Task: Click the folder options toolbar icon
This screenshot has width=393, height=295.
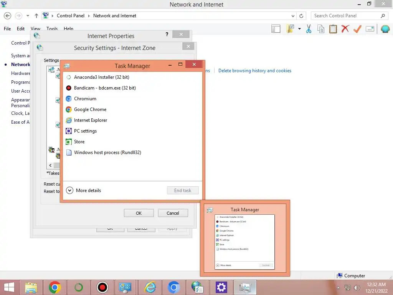Action: pos(291,29)
